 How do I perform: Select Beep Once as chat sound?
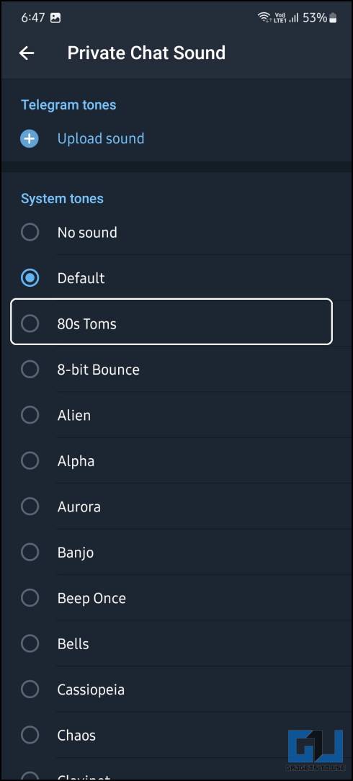[x=176, y=598]
